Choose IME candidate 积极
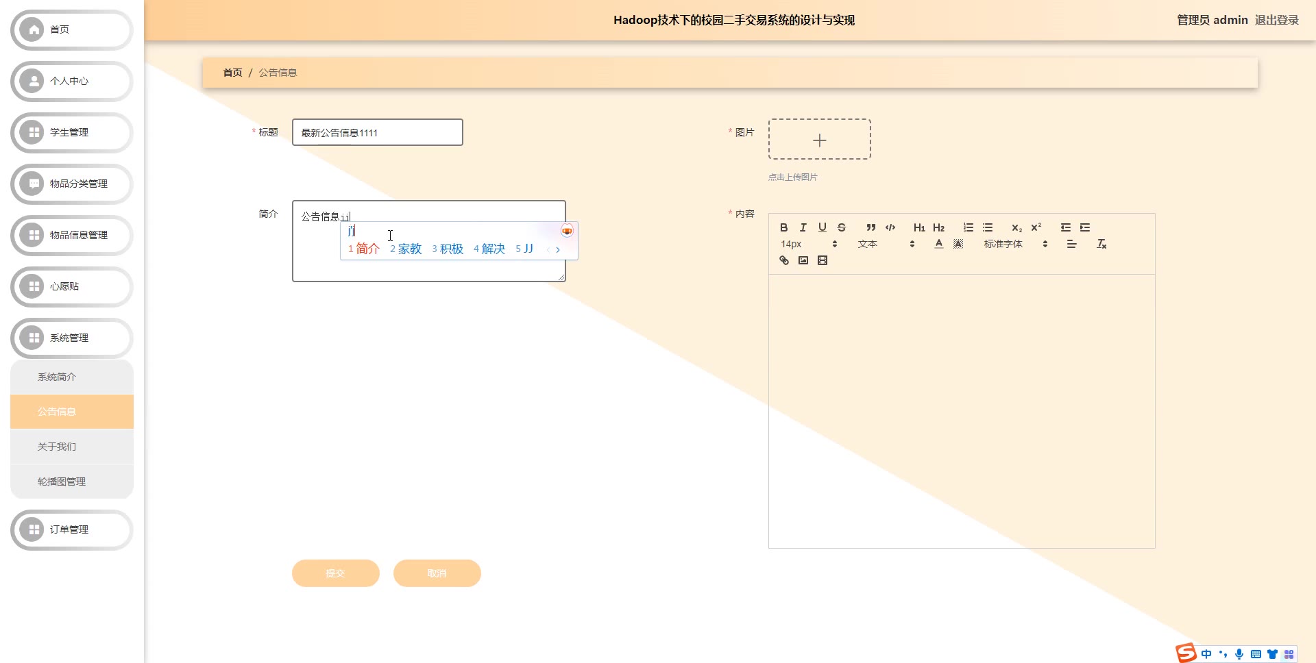The height and width of the screenshot is (663, 1316). (x=448, y=249)
